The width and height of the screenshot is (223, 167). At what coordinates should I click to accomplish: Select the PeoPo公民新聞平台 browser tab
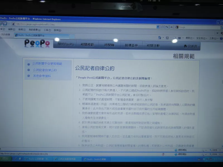coord(42,36)
